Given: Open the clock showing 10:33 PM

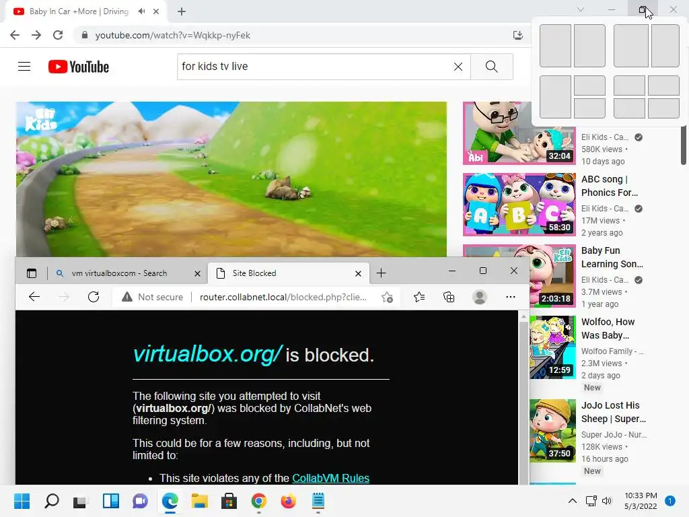Looking at the screenshot, I should click(x=641, y=501).
